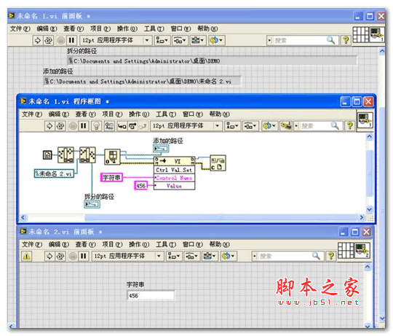Open 文件 menu in 未命名 1.vi front panel
Screen dimensions: 393x336
click(x=20, y=28)
